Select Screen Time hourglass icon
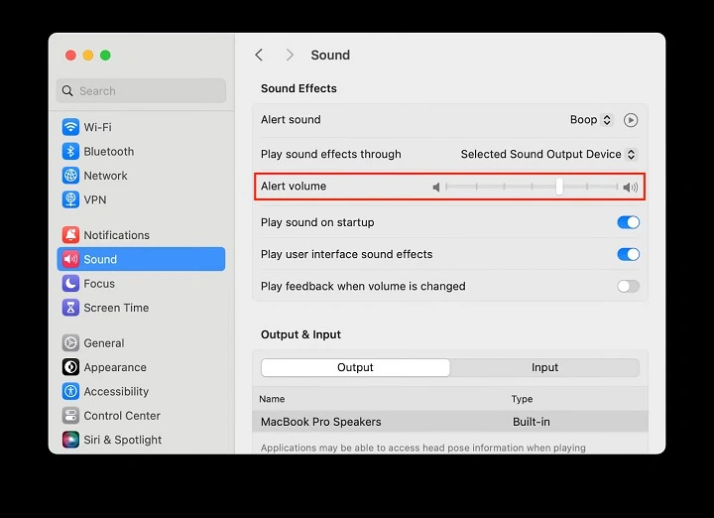 point(70,308)
